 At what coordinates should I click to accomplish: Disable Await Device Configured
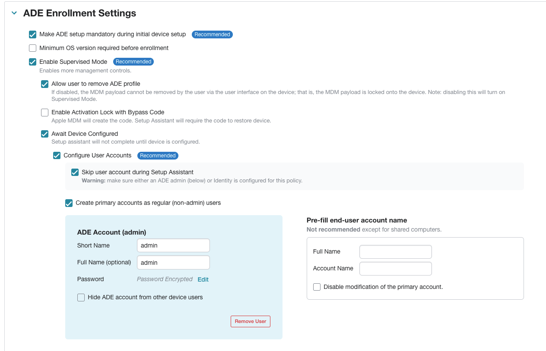(44, 134)
